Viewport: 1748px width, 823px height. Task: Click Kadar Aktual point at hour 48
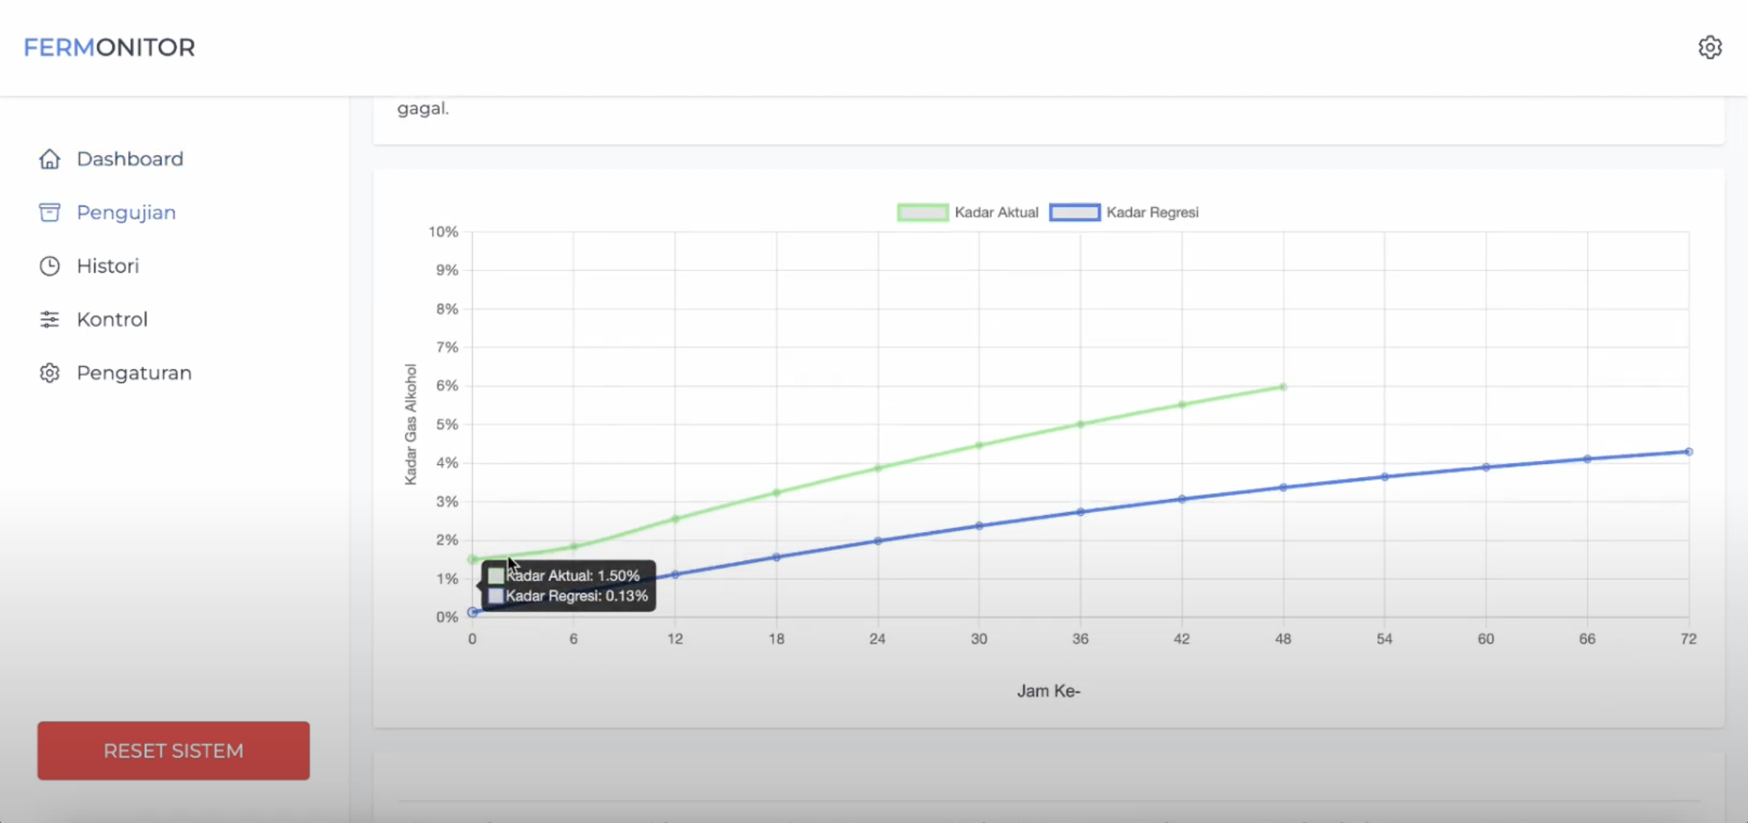point(1282,387)
